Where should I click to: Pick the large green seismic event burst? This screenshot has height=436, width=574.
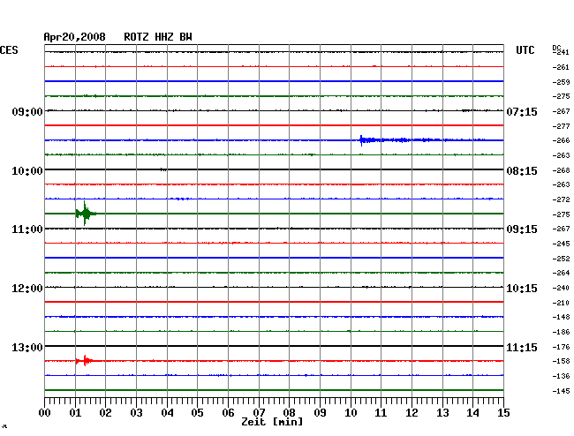[86, 214]
